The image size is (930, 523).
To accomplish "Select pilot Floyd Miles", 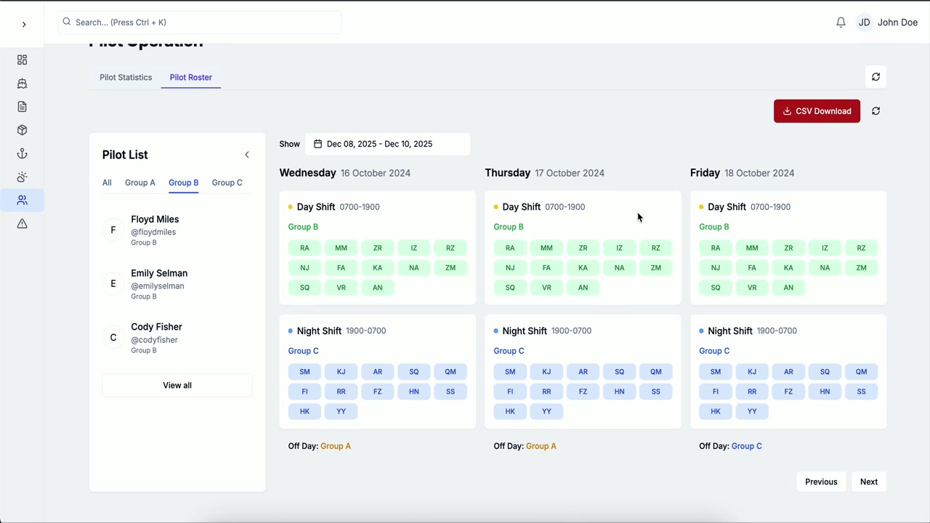I will click(x=177, y=230).
